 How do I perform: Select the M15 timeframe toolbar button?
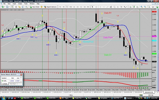coord(67,7)
